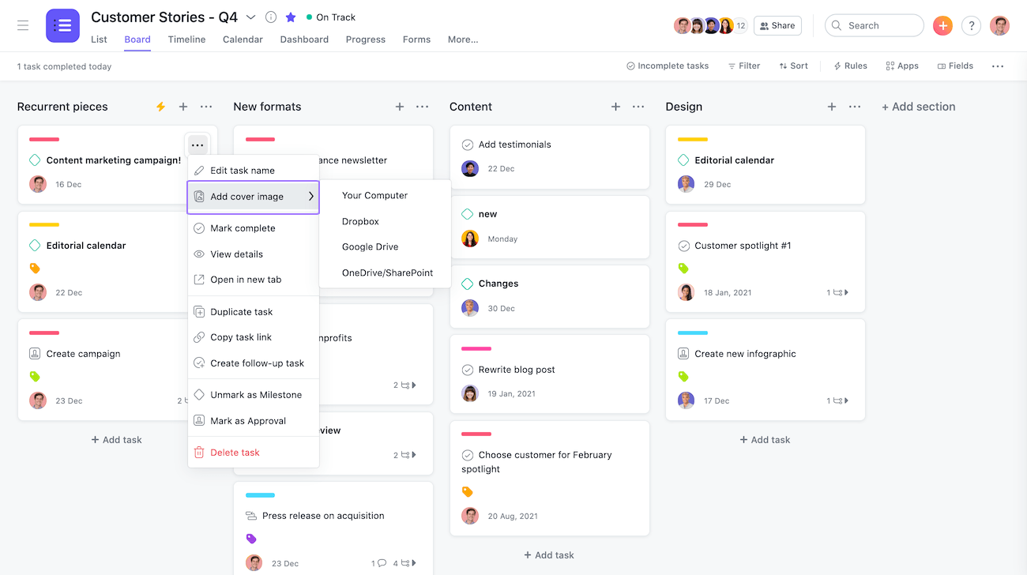Click the Search input field

pyautogui.click(x=881, y=25)
